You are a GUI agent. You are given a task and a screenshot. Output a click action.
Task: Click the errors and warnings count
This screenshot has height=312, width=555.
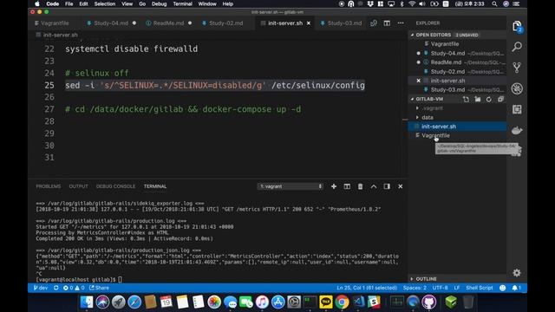coord(74,288)
